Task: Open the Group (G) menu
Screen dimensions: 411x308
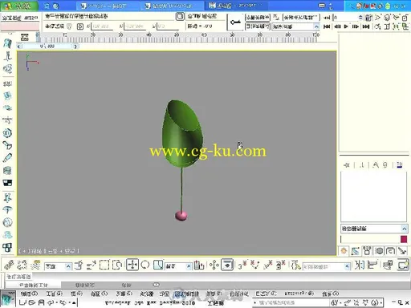Action: tap(76, 294)
